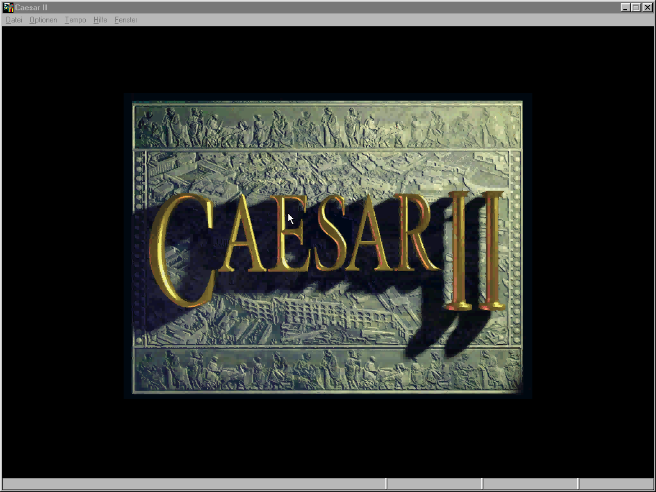The image size is (656, 492).
Task: Minimize the Caesar II window
Action: coord(625,8)
